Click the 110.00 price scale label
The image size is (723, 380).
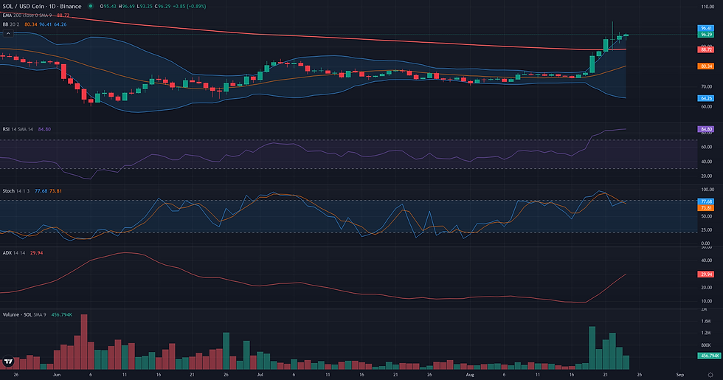[708, 7]
